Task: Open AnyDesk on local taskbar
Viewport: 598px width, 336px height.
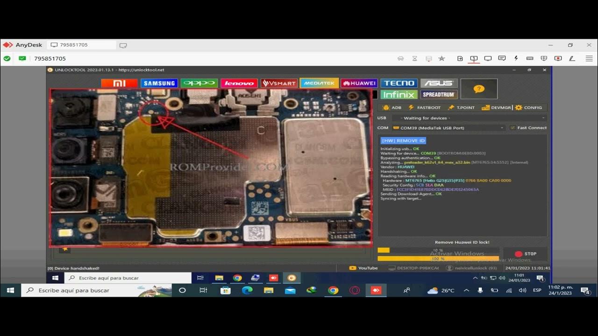Action: (376, 290)
